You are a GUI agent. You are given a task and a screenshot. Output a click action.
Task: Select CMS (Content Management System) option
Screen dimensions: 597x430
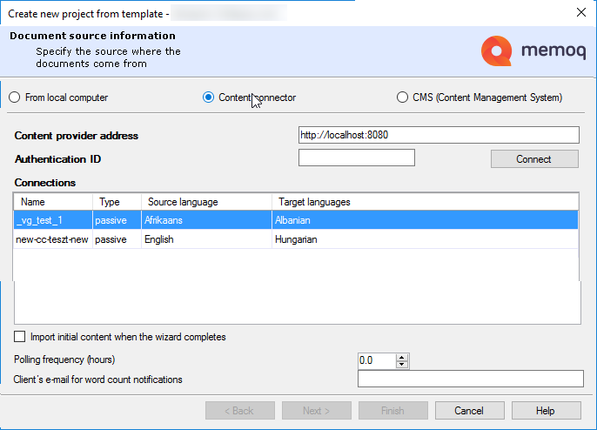402,97
